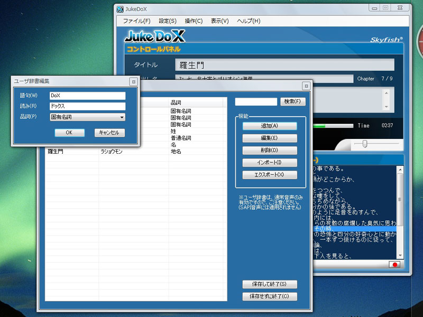This screenshot has width=423, height=317.
Task: Close the user dictionary list window
Action: point(306,86)
